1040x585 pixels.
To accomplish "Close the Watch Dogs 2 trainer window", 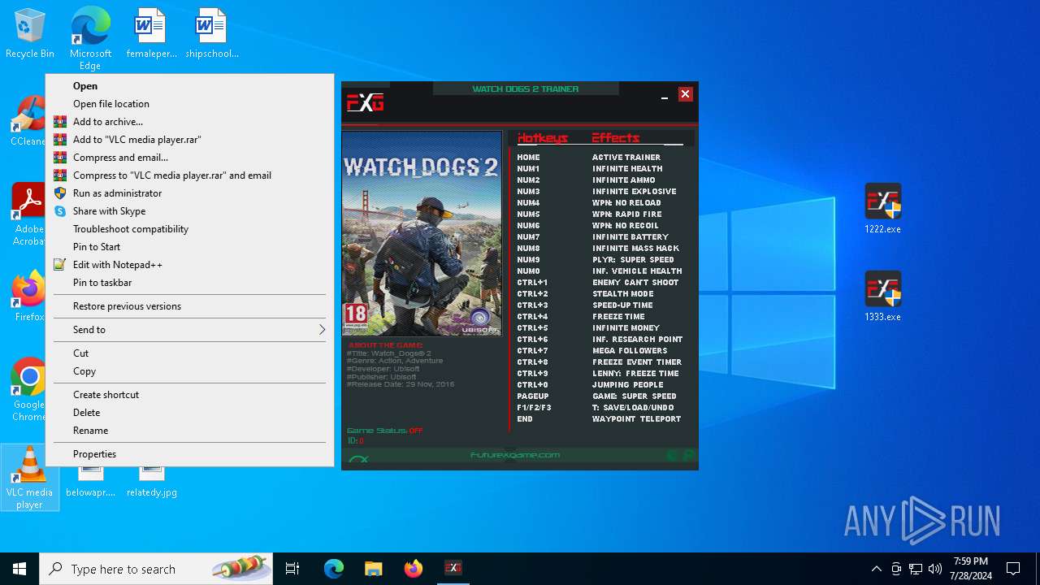I will tap(686, 94).
